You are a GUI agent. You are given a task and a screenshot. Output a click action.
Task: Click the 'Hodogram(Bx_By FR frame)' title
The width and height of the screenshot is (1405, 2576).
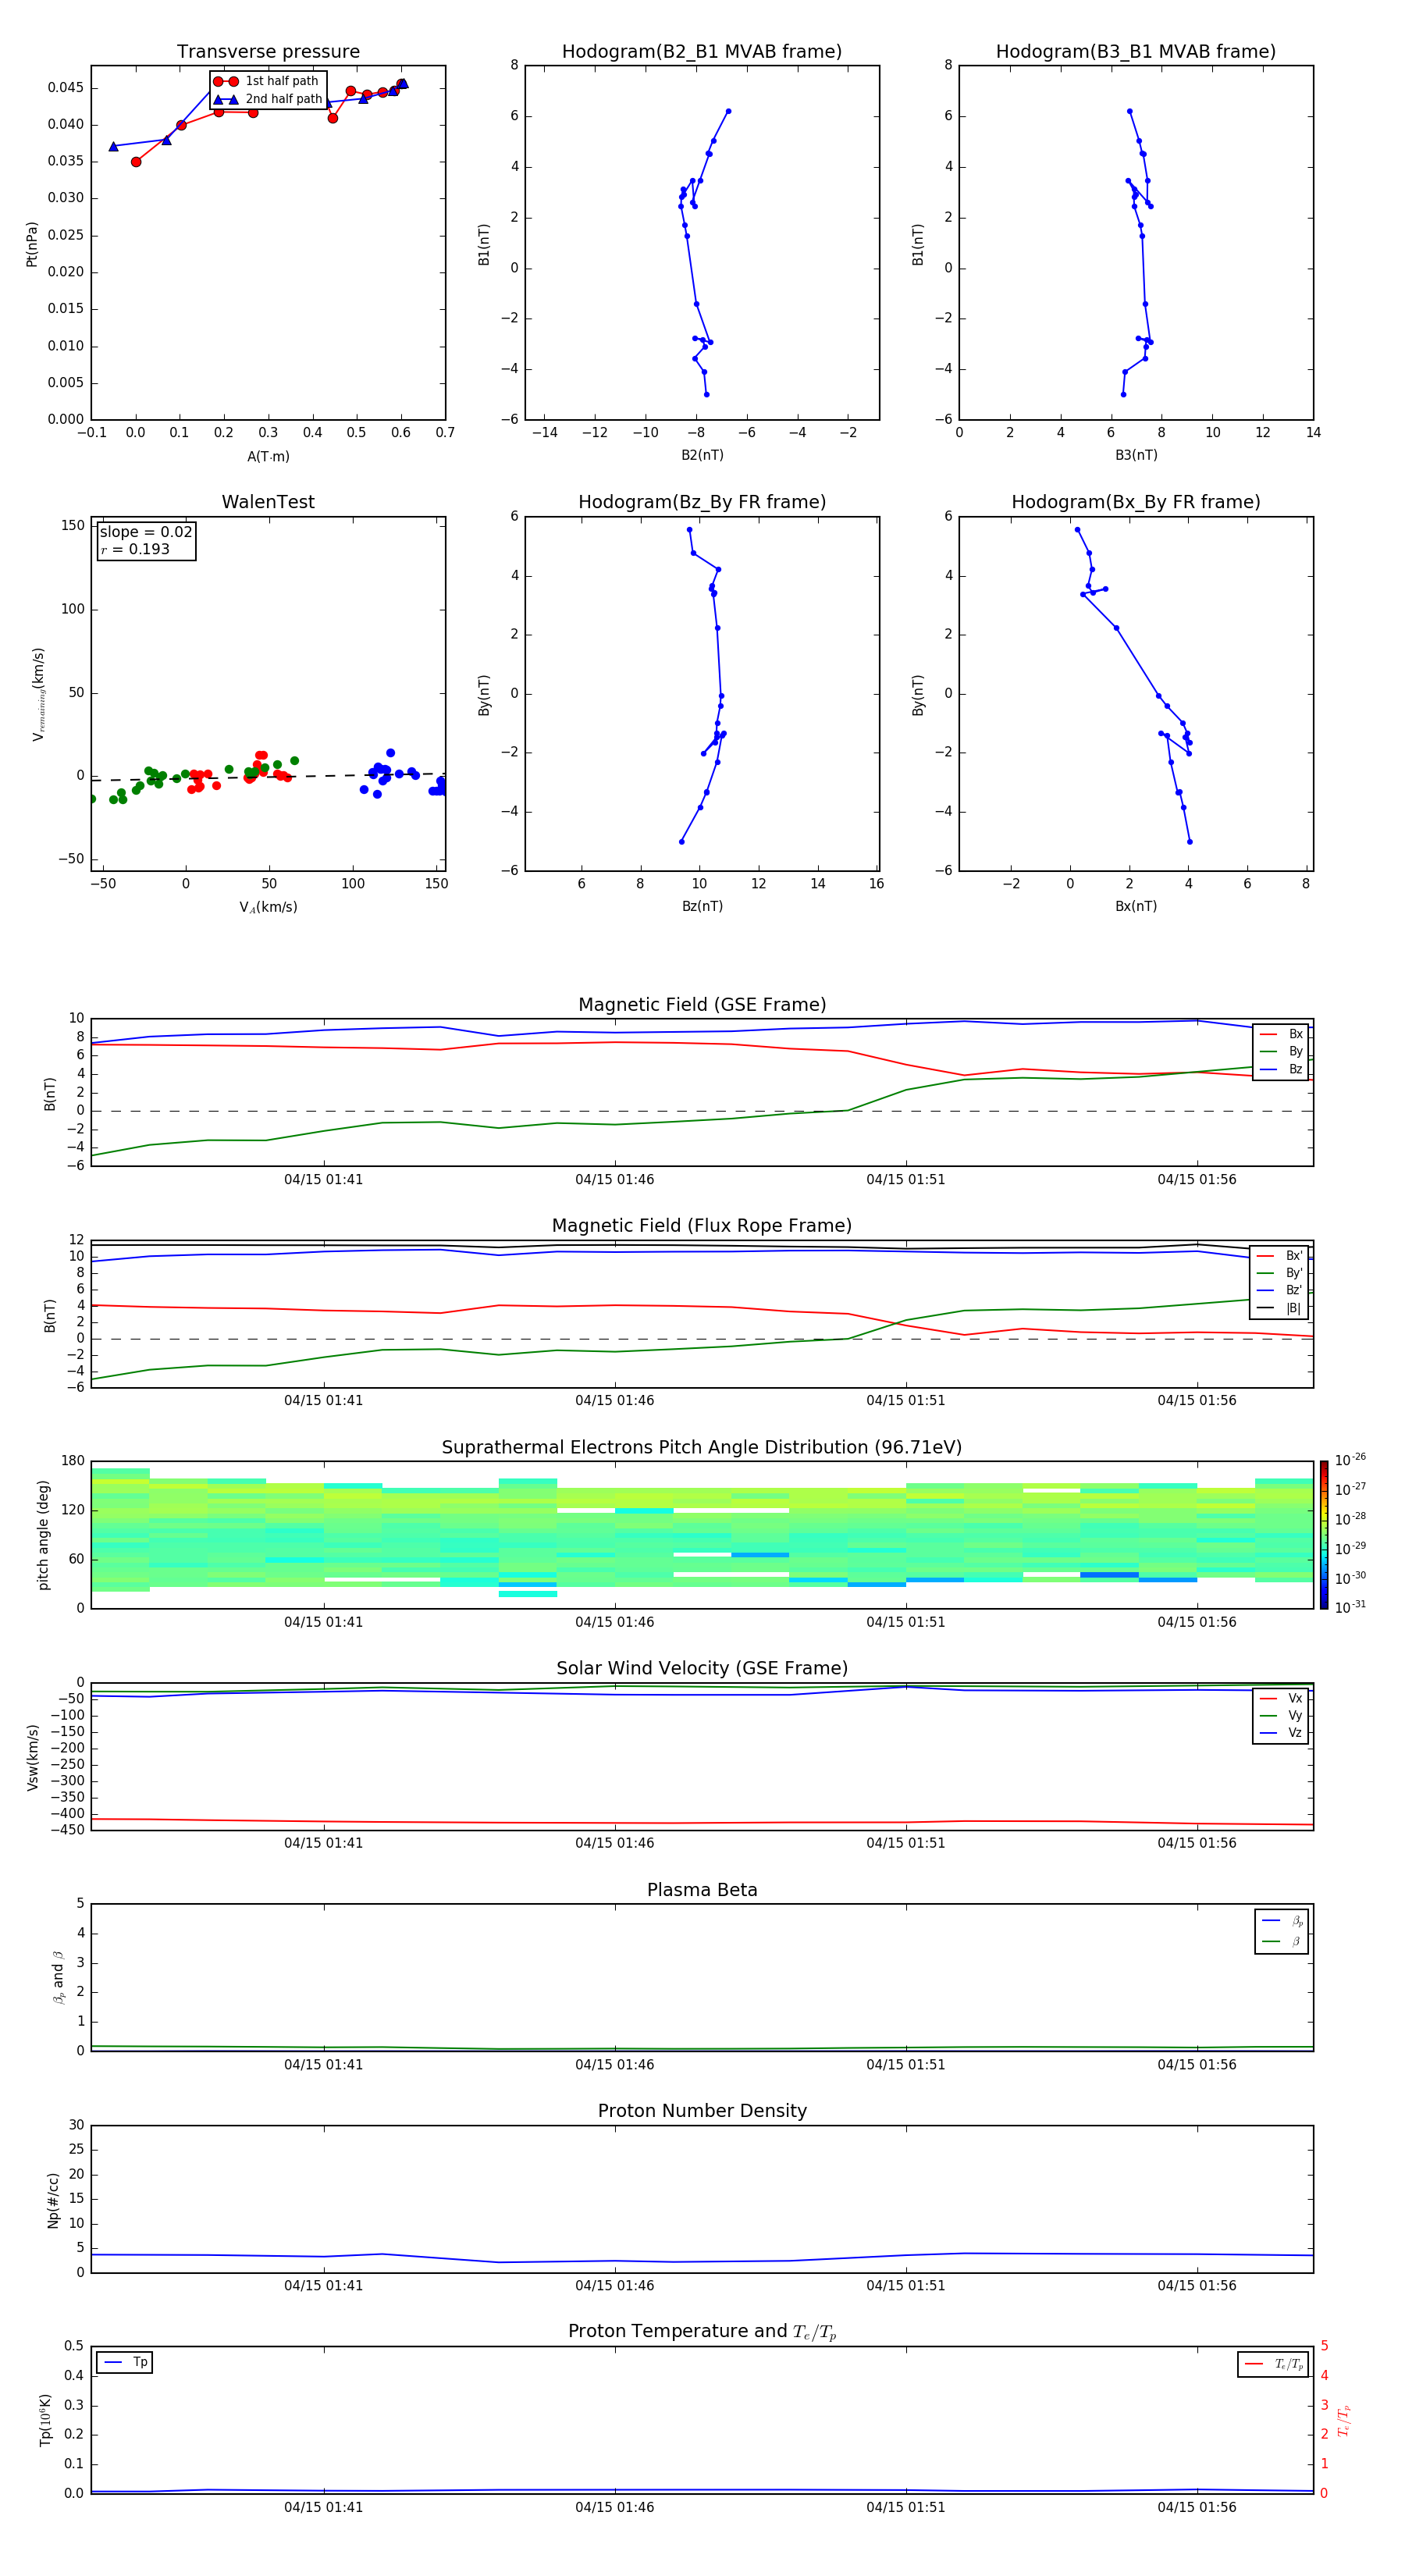pos(1135,502)
